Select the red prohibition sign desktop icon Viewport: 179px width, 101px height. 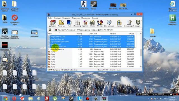(x=15, y=19)
